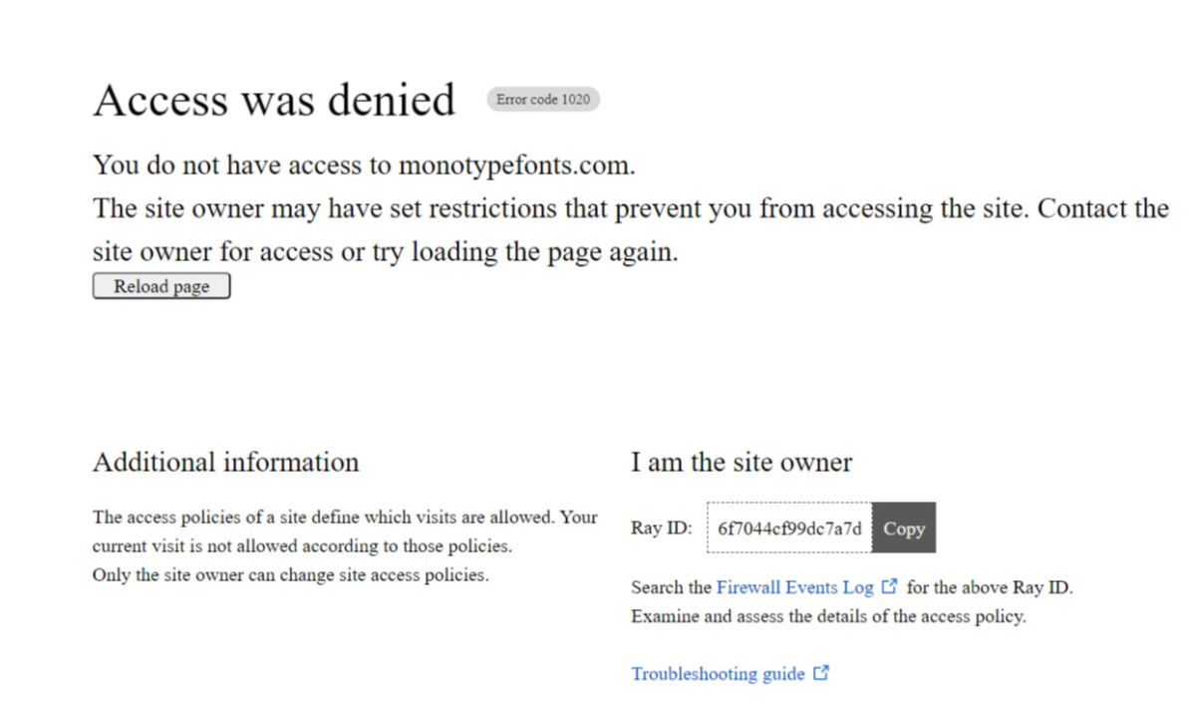This screenshot has height=705, width=1196.
Task: Copy the Ray ID value
Action: (x=904, y=529)
